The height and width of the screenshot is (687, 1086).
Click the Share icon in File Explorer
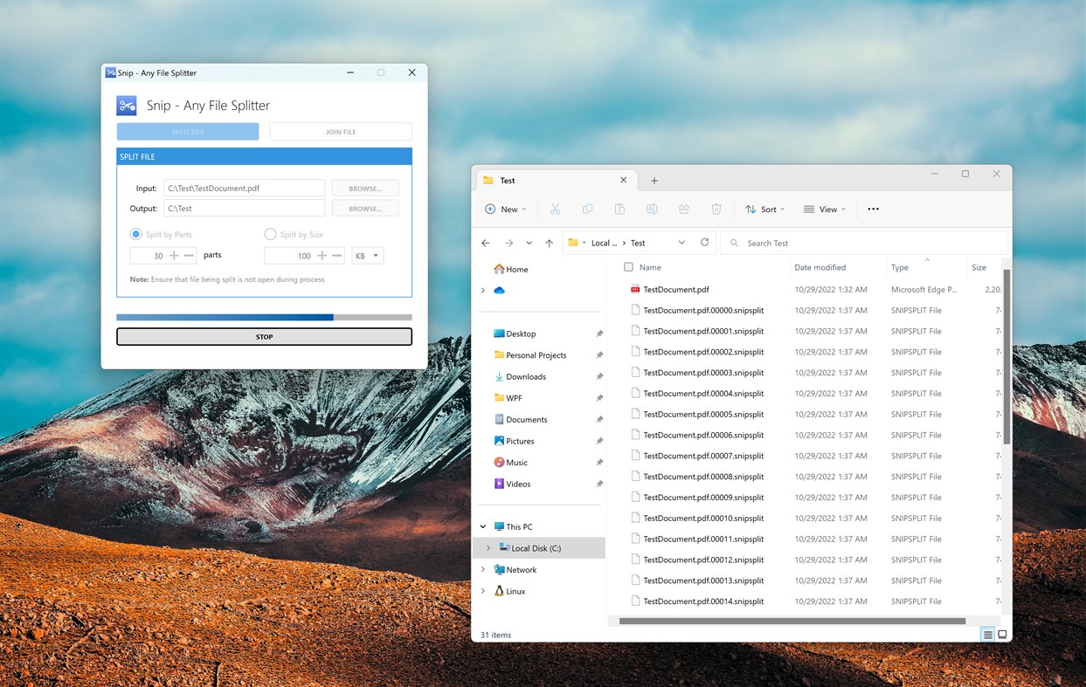[x=684, y=209]
